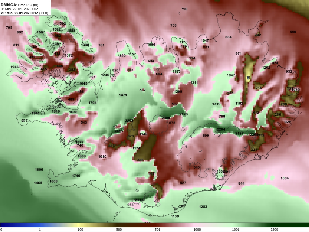The image size is (309, 232).
Task: Click the map value 1146
Action: click(x=143, y=134)
